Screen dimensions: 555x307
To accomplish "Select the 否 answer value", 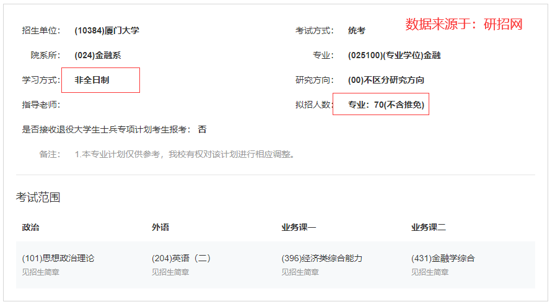I will 202,130.
